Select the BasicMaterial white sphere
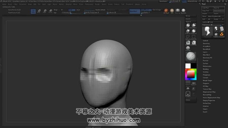The width and height of the screenshot is (228, 128). [183, 11]
